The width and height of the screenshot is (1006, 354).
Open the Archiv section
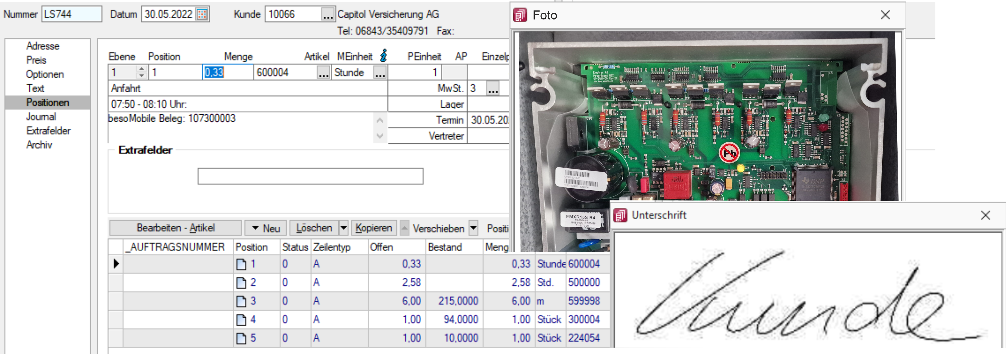pos(39,145)
